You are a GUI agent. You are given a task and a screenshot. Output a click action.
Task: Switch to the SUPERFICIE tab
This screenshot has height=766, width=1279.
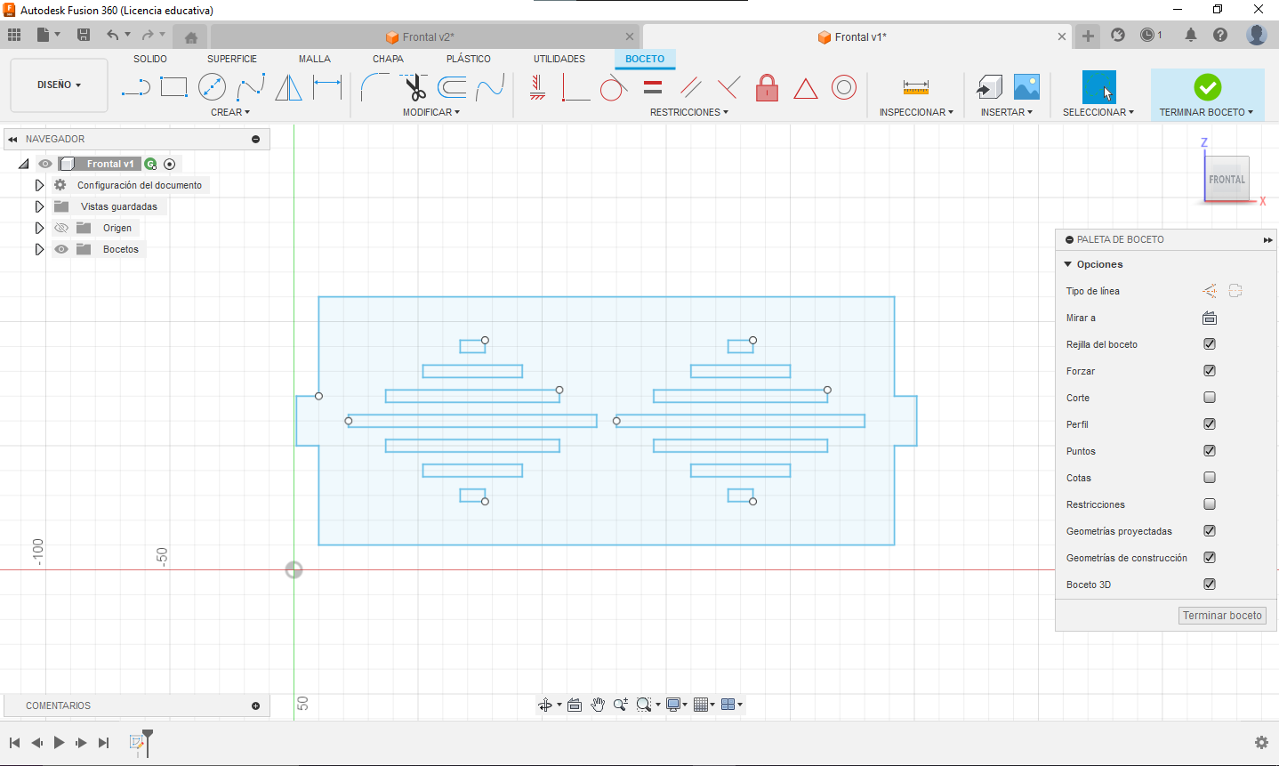click(x=232, y=59)
